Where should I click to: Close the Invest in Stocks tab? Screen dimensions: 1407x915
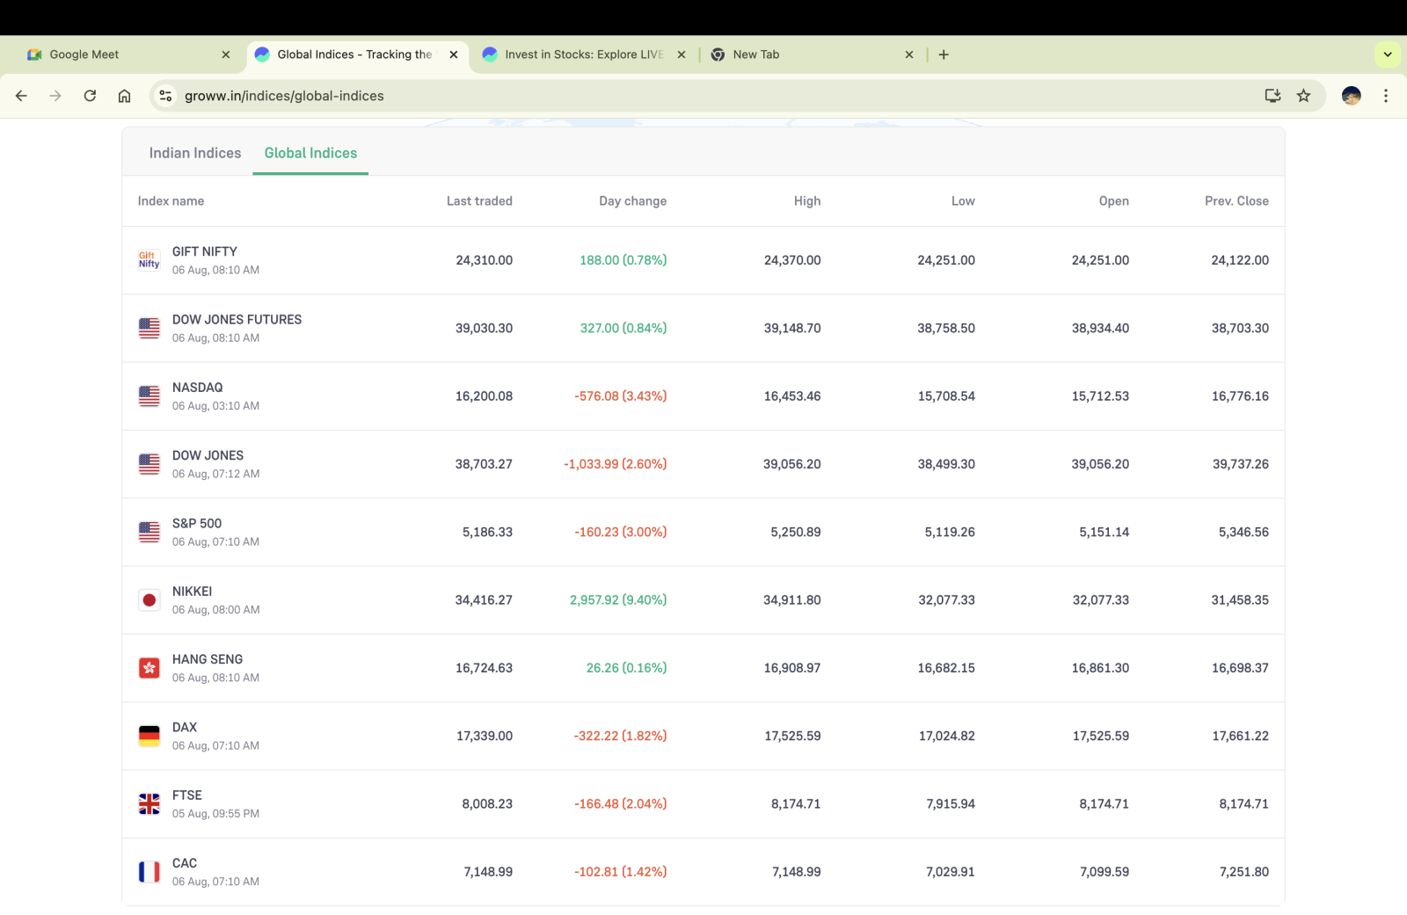[682, 54]
